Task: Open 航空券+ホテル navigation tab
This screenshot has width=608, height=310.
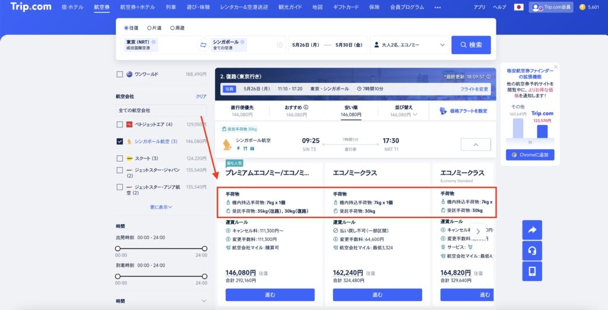Action: 138,7
